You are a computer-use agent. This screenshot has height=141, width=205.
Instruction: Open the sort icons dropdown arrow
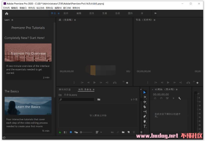pyautogui.click(x=101, y=132)
